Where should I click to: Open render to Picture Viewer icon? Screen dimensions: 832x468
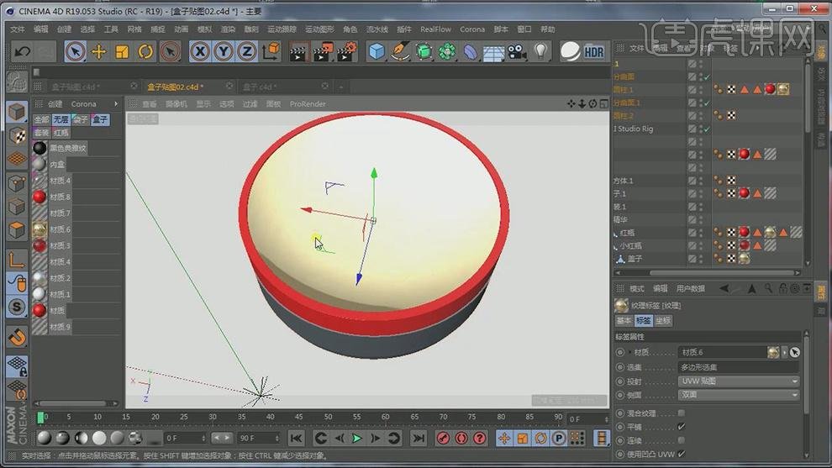point(322,51)
